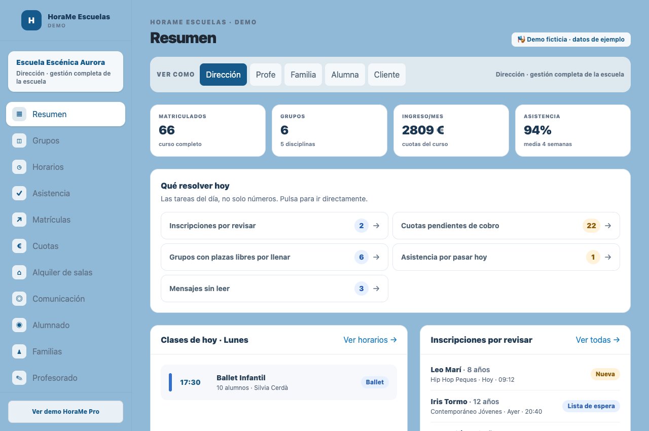Click the Demo ficticia badge

[571, 40]
